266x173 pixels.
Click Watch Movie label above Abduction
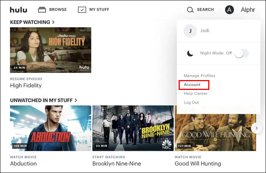click(23, 157)
